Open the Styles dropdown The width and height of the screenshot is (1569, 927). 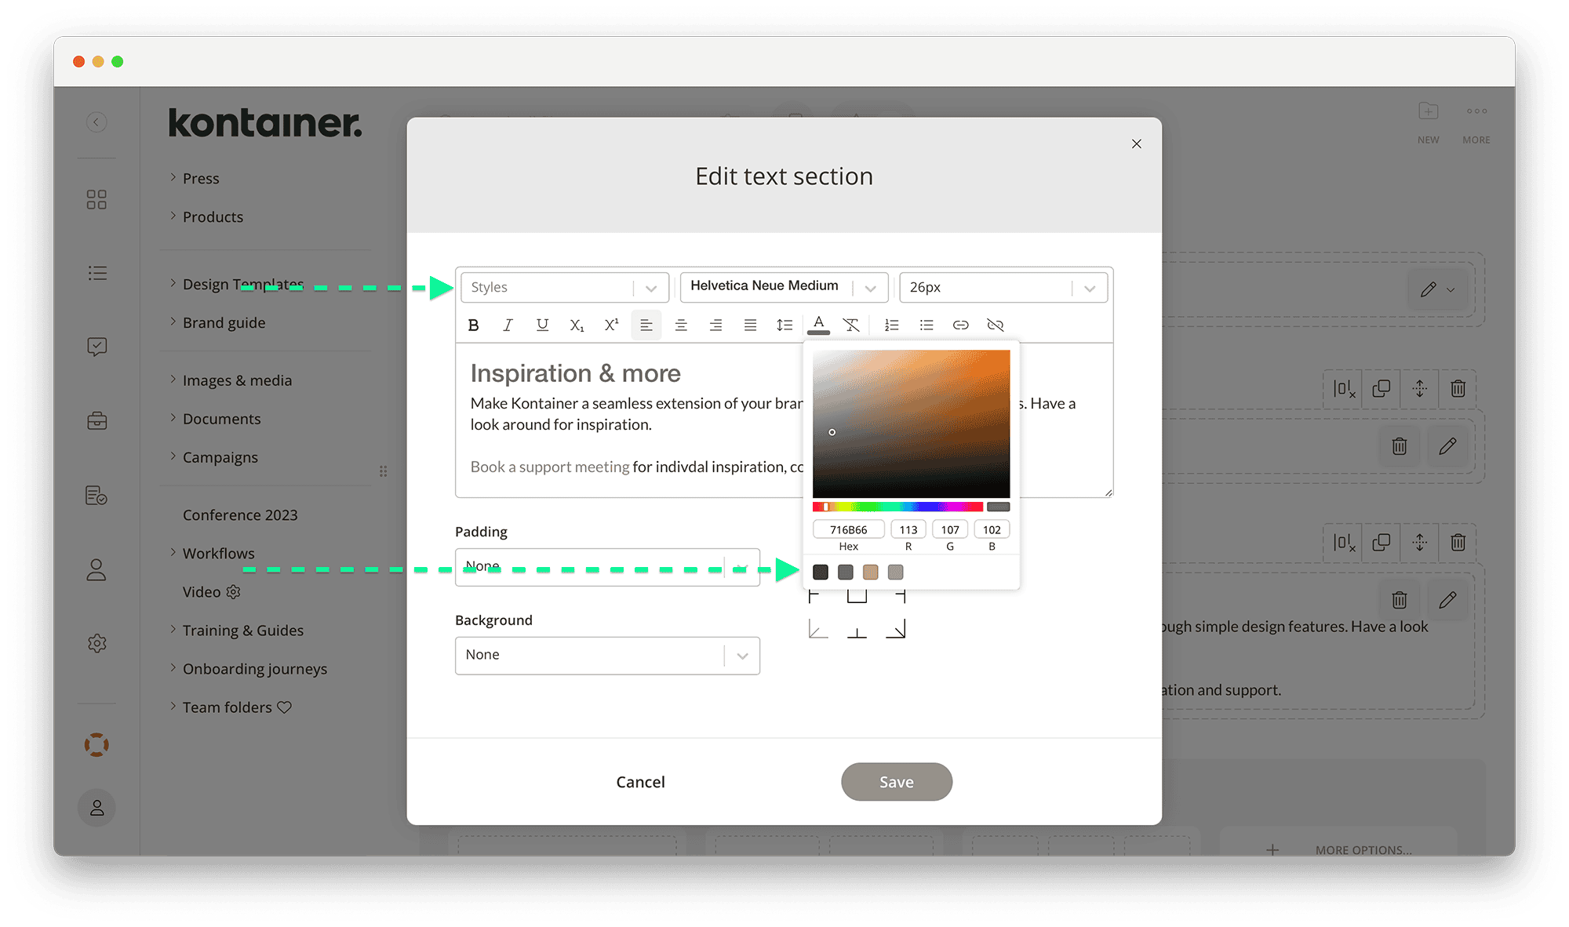563,287
